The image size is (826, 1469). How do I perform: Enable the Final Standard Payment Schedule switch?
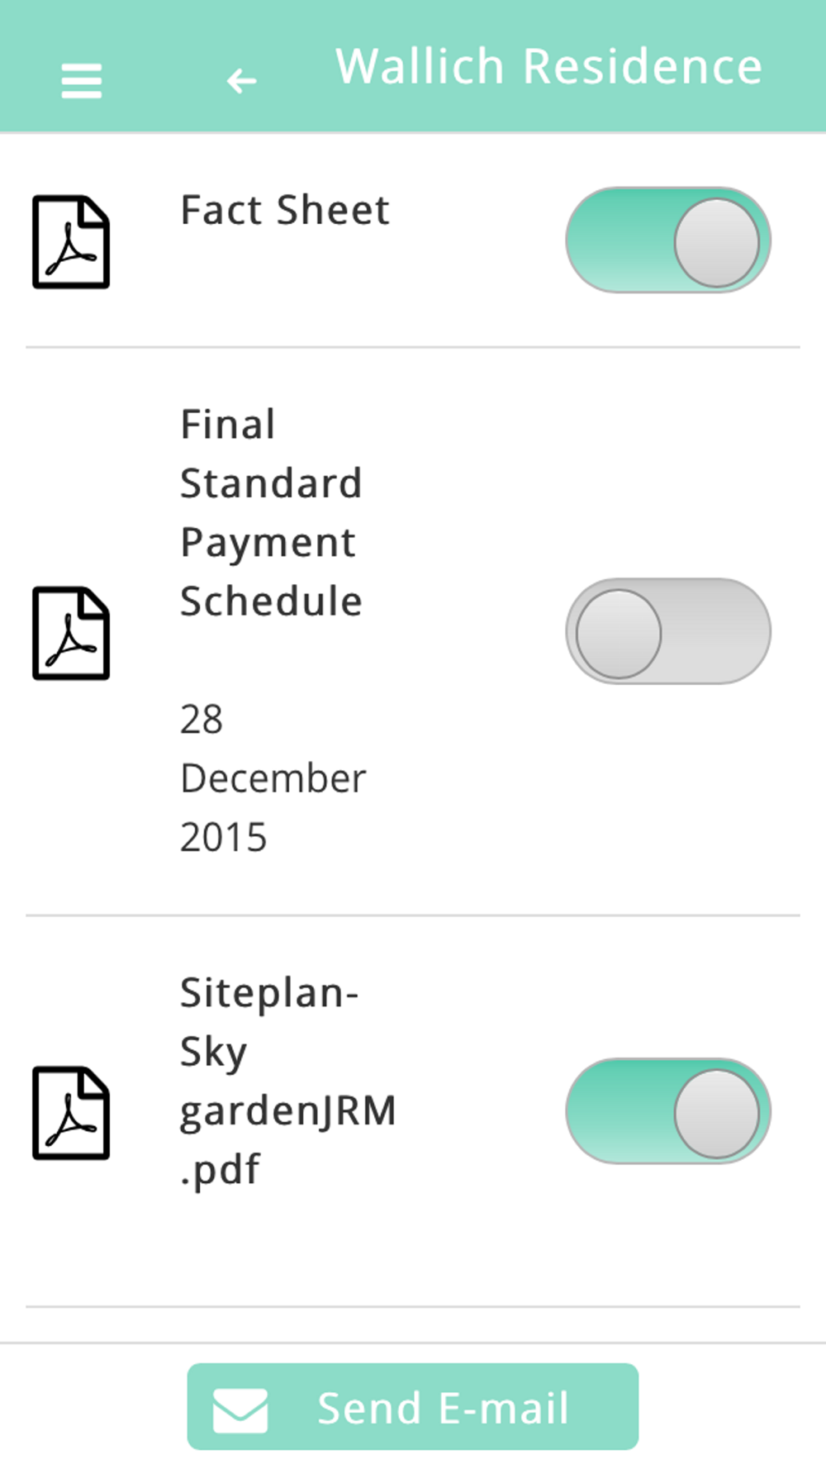(x=667, y=632)
